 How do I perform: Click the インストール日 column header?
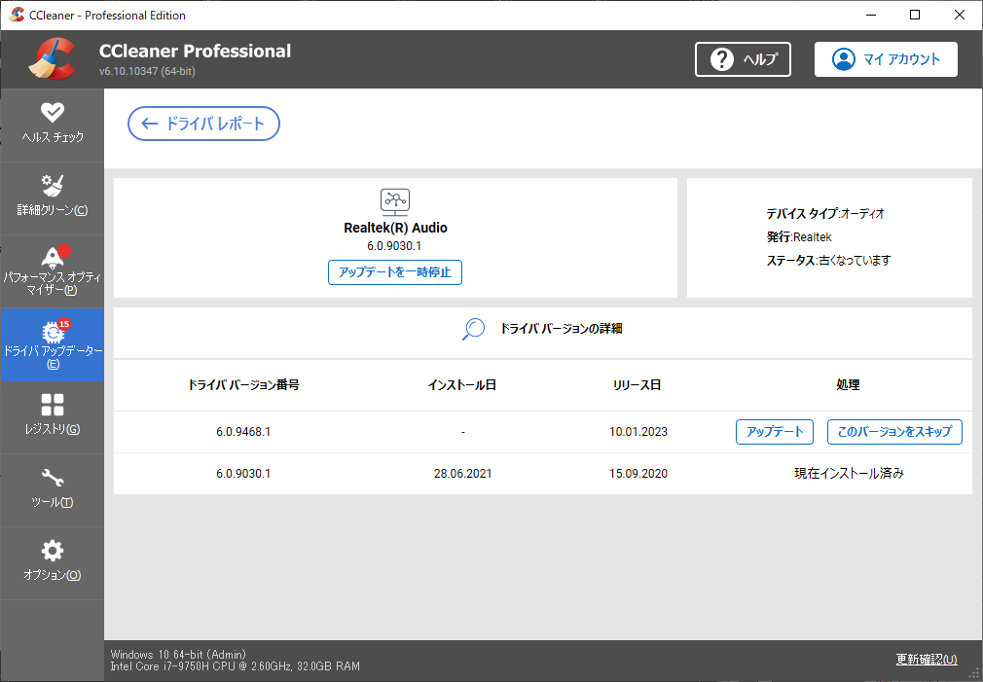click(462, 385)
